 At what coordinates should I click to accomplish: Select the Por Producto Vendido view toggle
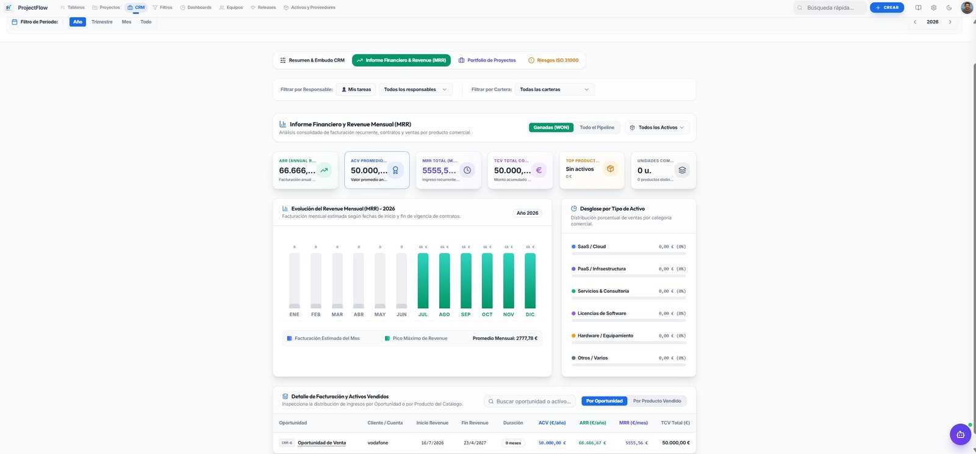coord(657,401)
